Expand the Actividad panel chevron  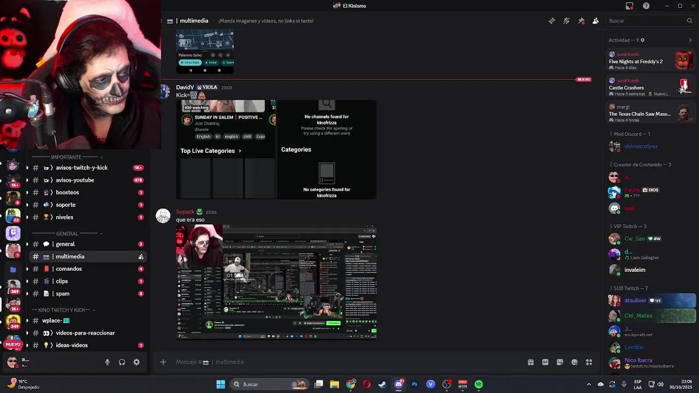[690, 40]
